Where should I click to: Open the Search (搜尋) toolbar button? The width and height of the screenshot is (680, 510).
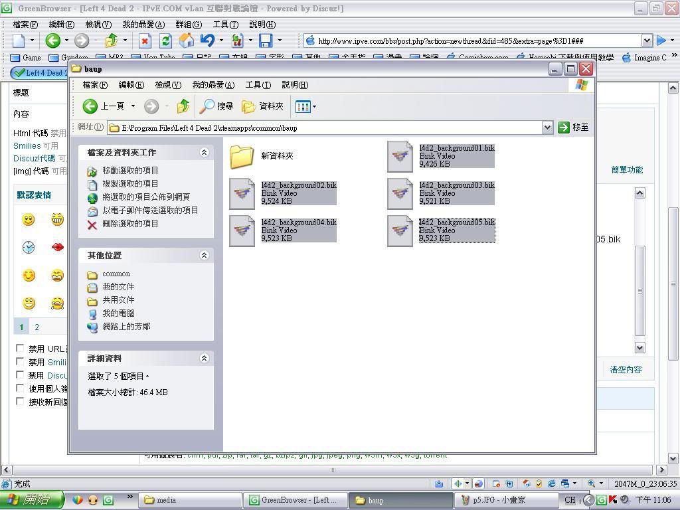point(216,106)
